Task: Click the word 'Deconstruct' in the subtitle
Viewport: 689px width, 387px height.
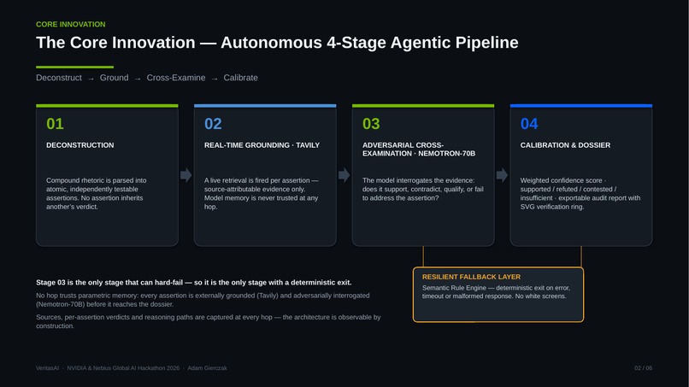Action: point(59,78)
